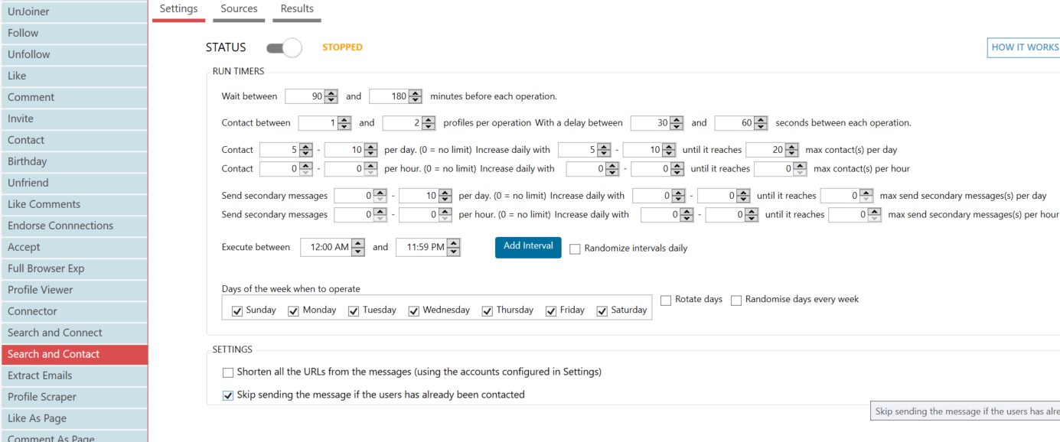Open the UnJoiner tool in sidebar

[73, 11]
